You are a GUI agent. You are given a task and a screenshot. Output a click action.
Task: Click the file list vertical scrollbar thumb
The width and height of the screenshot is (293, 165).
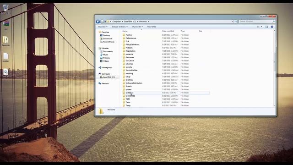274,62
